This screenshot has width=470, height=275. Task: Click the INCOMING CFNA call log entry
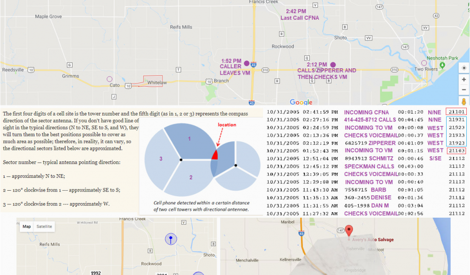[x=366, y=112]
